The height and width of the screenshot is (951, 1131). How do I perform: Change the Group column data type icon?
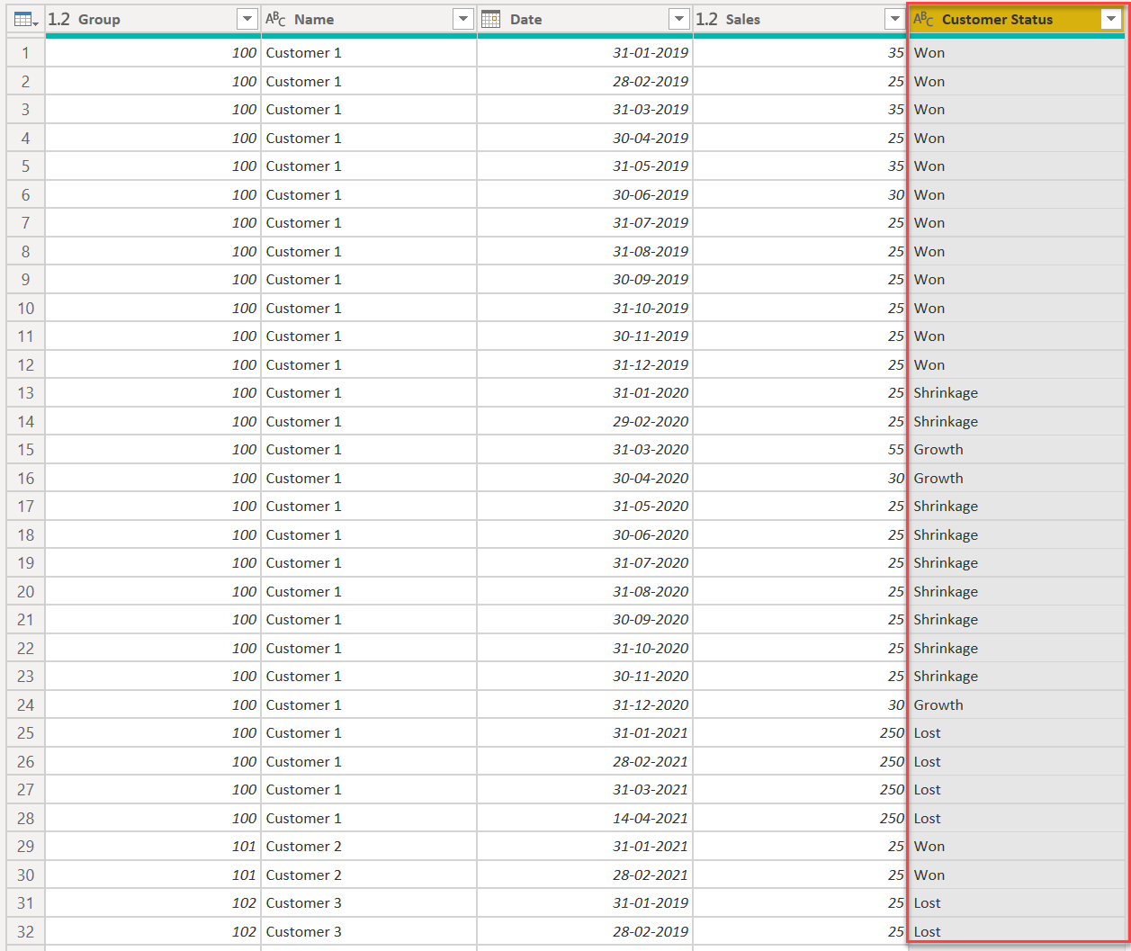(58, 19)
